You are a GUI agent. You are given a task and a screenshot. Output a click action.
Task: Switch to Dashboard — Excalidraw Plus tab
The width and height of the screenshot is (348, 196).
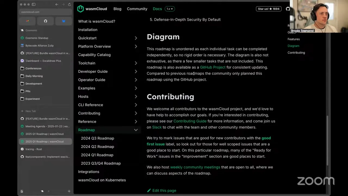[45, 61]
